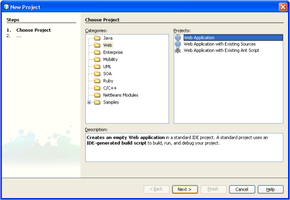This screenshot has width=290, height=200.
Task: Click the Java category folder icon
Action: (97, 38)
